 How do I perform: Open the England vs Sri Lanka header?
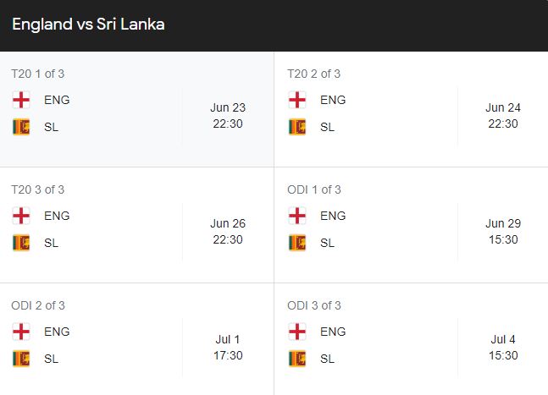point(88,25)
